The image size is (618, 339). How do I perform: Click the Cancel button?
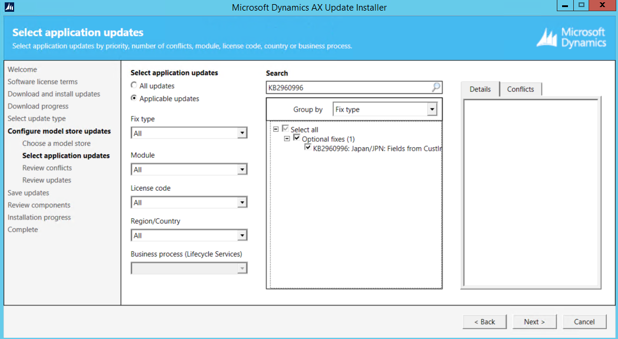[584, 322]
